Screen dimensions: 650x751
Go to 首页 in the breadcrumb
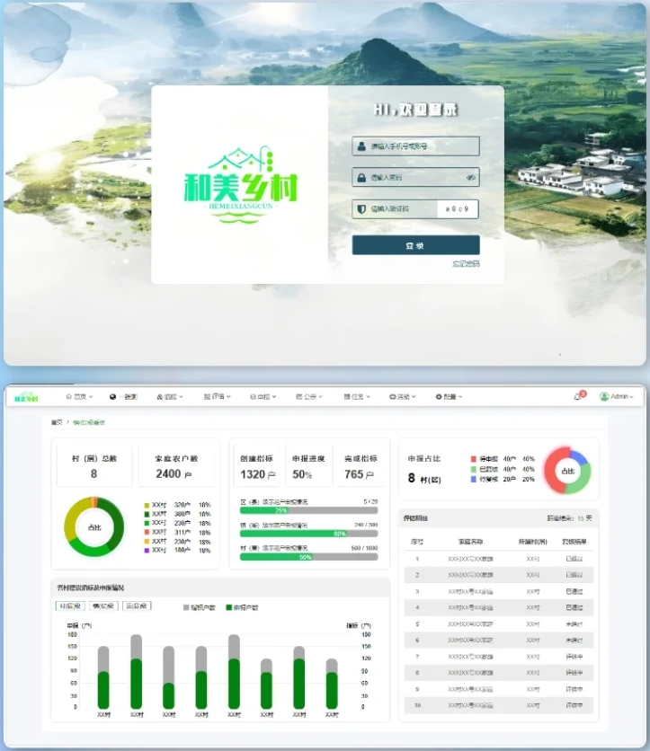coord(57,422)
